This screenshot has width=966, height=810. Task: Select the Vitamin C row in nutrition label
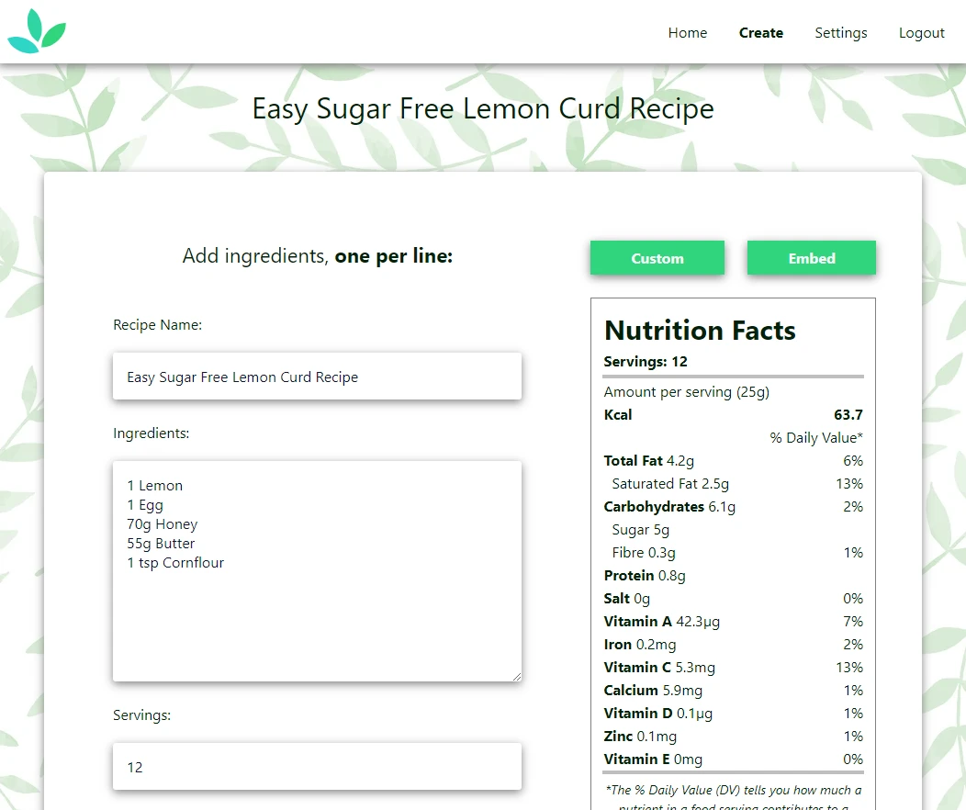pyautogui.click(x=733, y=667)
